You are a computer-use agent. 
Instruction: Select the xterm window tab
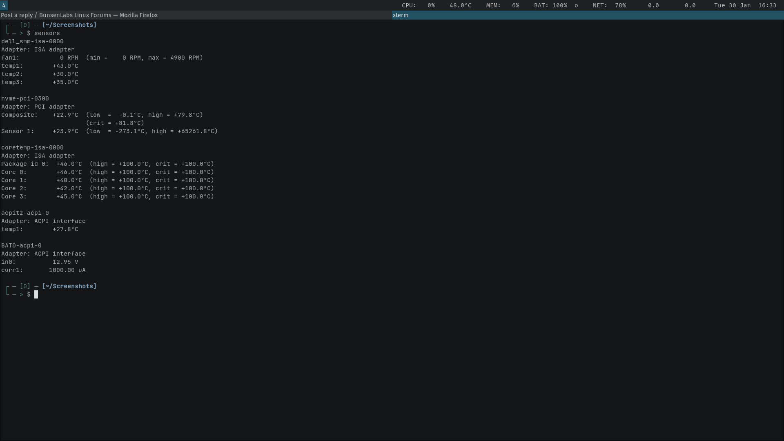[400, 15]
